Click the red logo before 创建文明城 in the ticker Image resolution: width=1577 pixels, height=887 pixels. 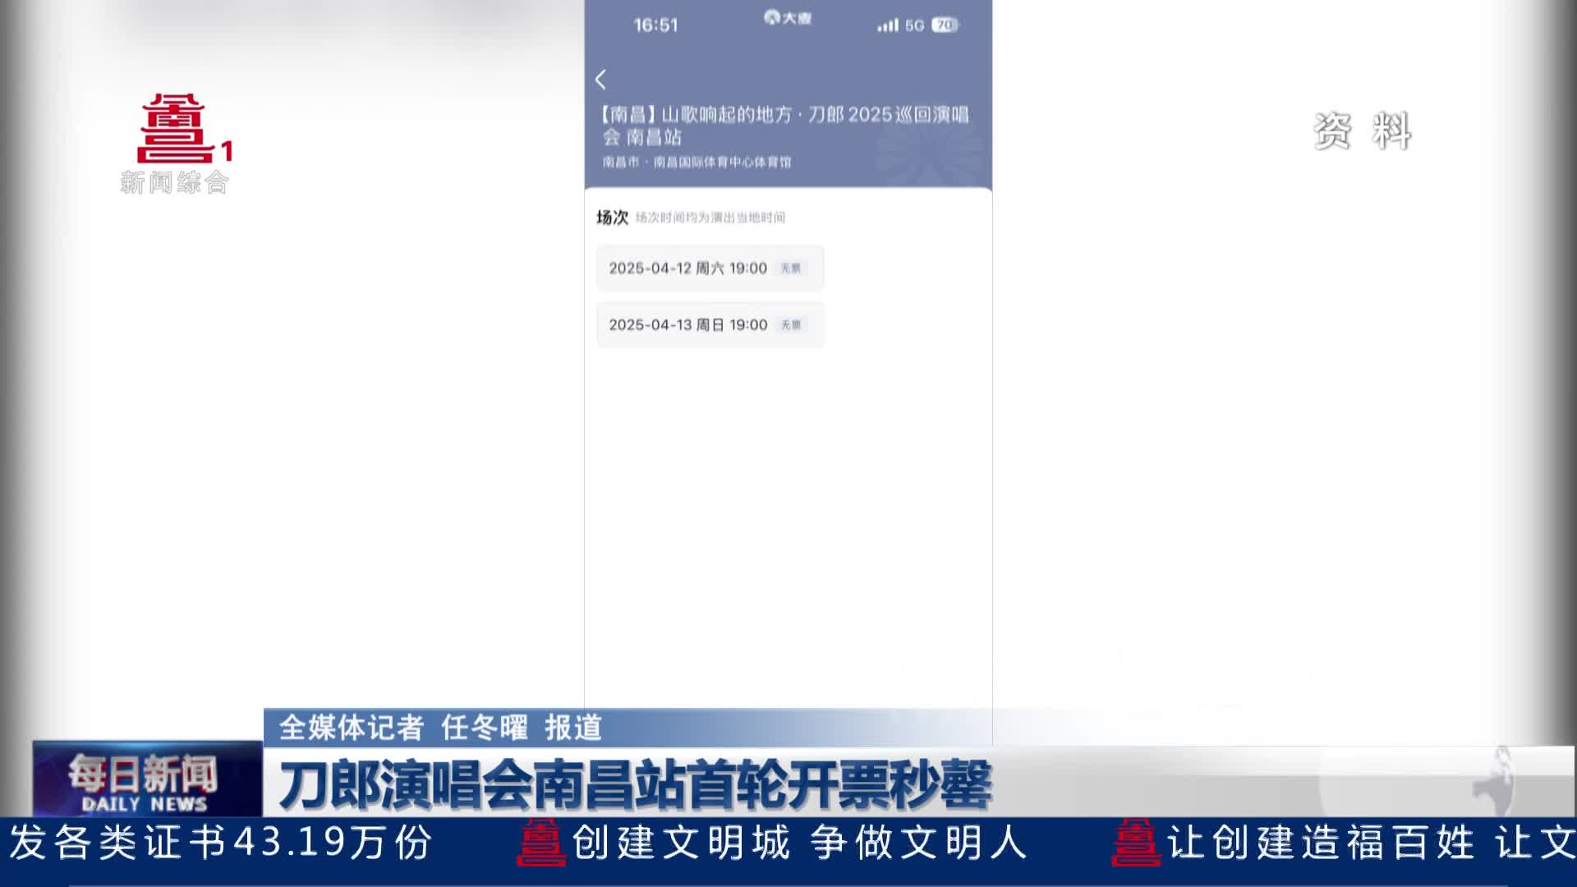(x=540, y=843)
